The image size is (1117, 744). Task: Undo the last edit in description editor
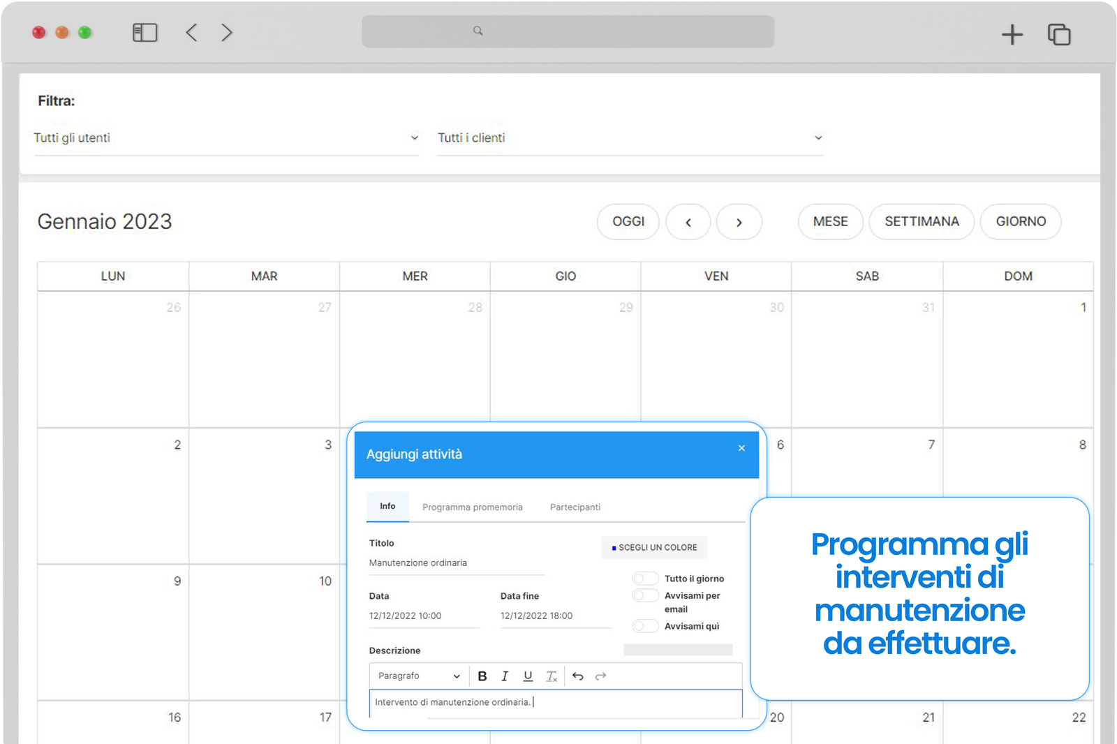577,676
